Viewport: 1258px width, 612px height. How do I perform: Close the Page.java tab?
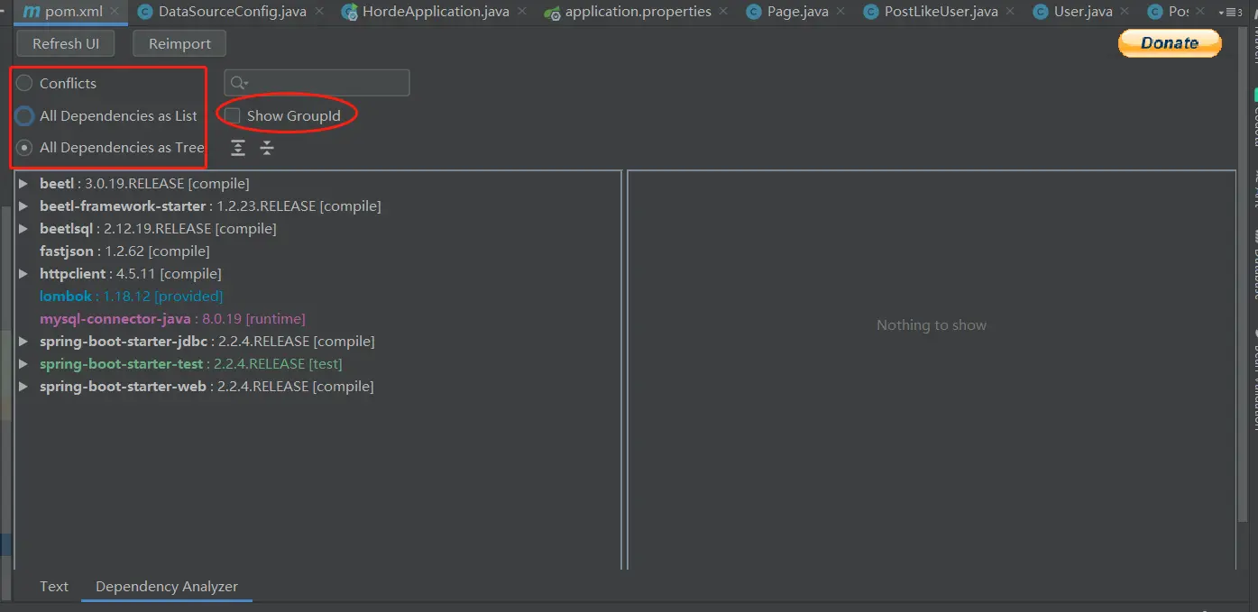[x=841, y=12]
